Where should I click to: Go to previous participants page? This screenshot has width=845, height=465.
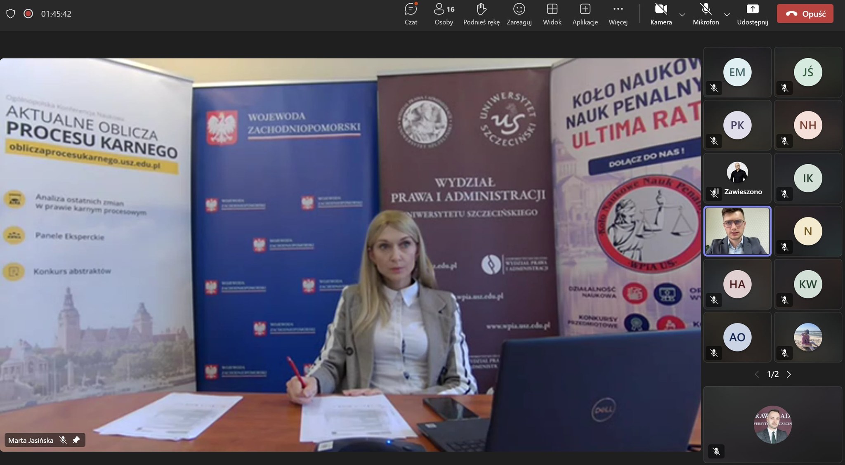coord(757,374)
